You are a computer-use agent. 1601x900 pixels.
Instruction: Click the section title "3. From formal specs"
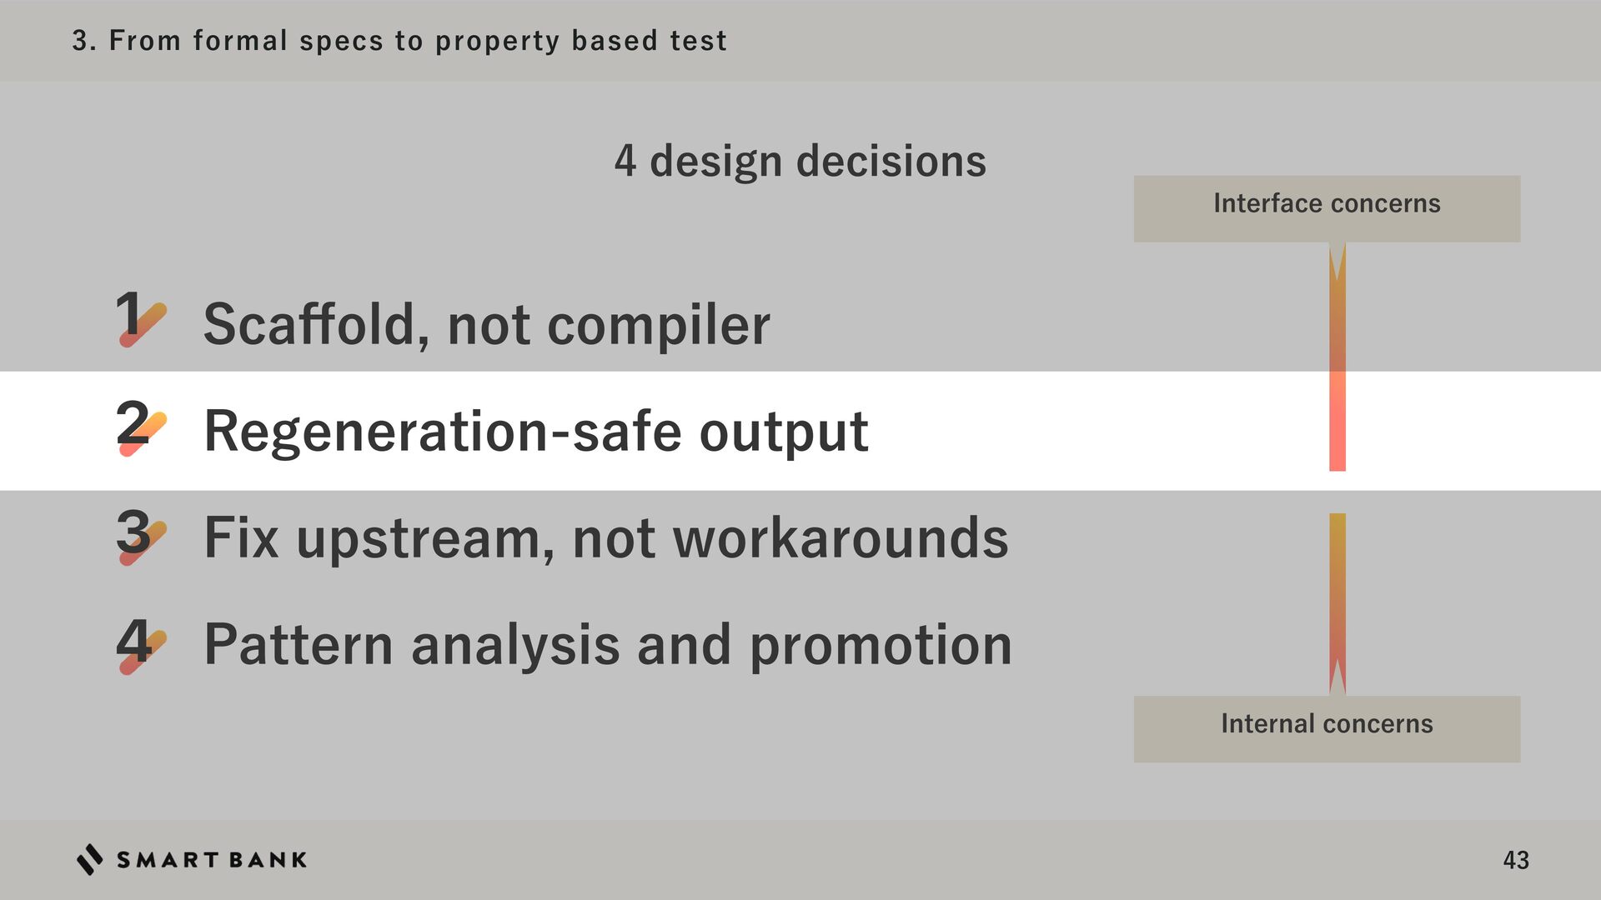399,41
